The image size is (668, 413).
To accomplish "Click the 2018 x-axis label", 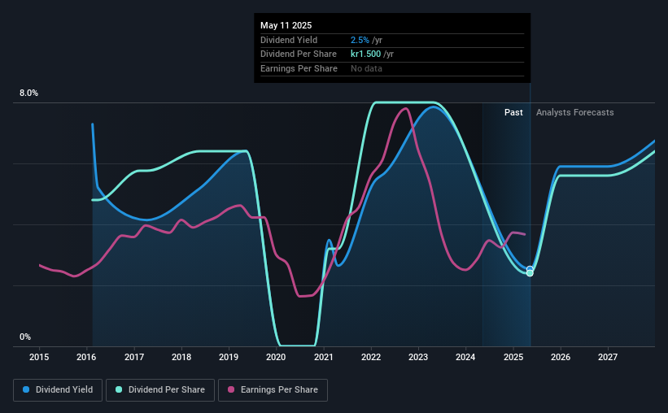I will coord(181,357).
